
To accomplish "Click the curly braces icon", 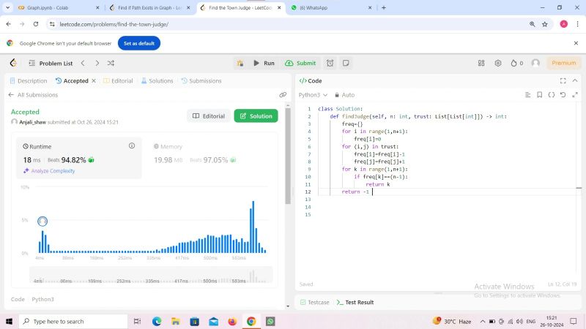I will 552,95.
